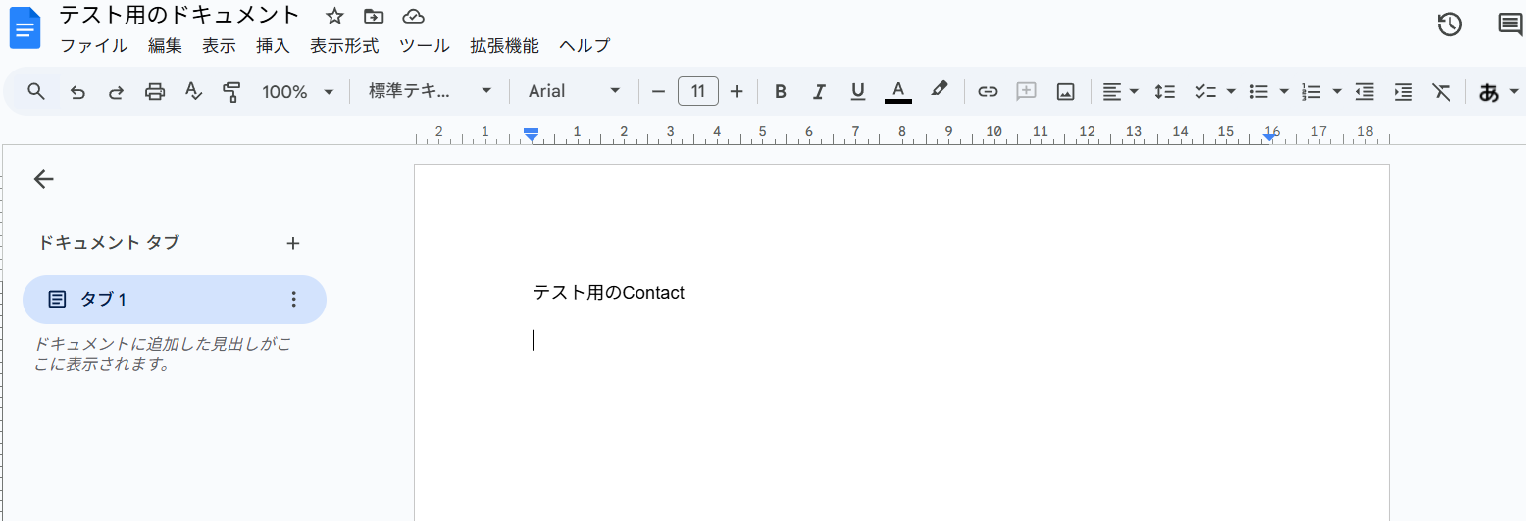
Task: Select the paint format roller icon
Action: [x=231, y=92]
